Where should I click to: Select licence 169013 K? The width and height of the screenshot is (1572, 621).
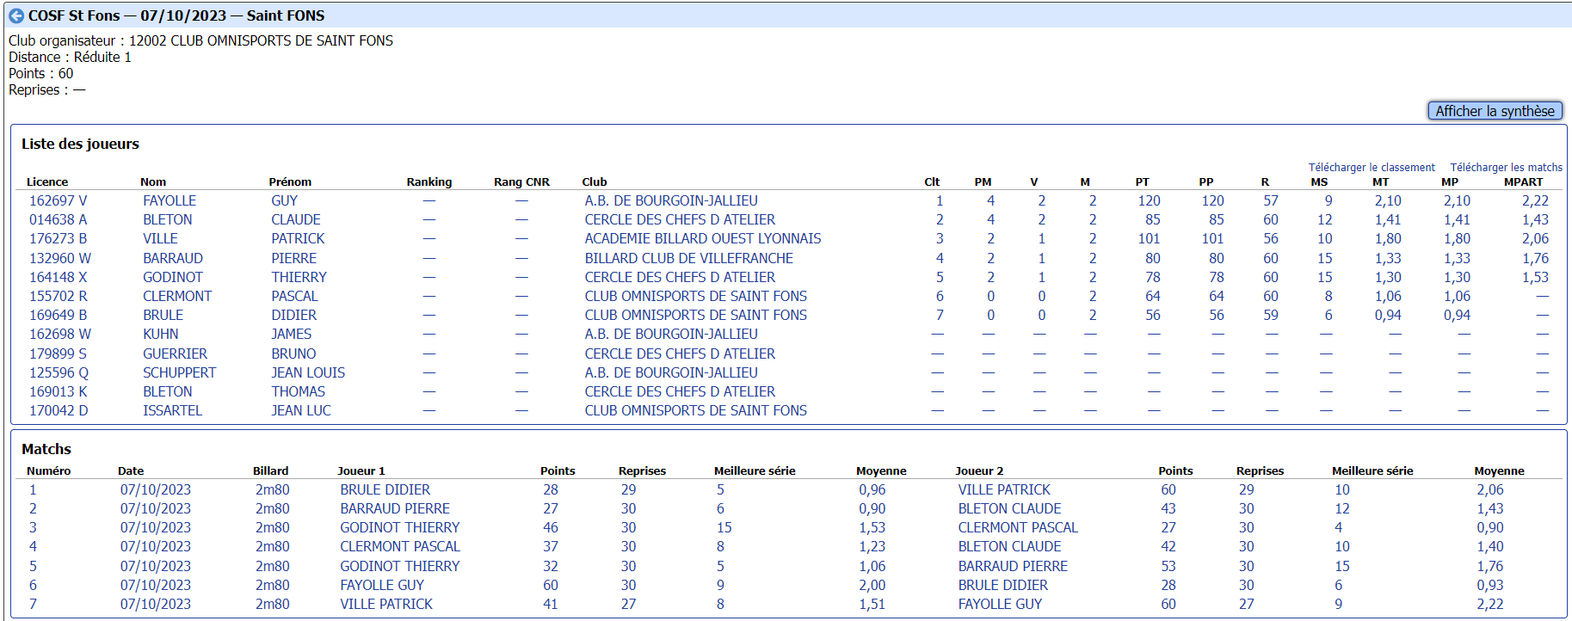pos(58,391)
